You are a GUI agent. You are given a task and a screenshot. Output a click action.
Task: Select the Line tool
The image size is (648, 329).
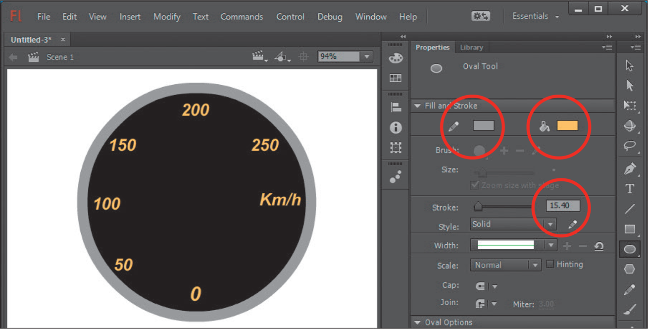pyautogui.click(x=630, y=209)
